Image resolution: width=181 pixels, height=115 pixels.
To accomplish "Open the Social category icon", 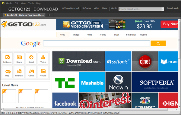I will [x=31, y=58].
